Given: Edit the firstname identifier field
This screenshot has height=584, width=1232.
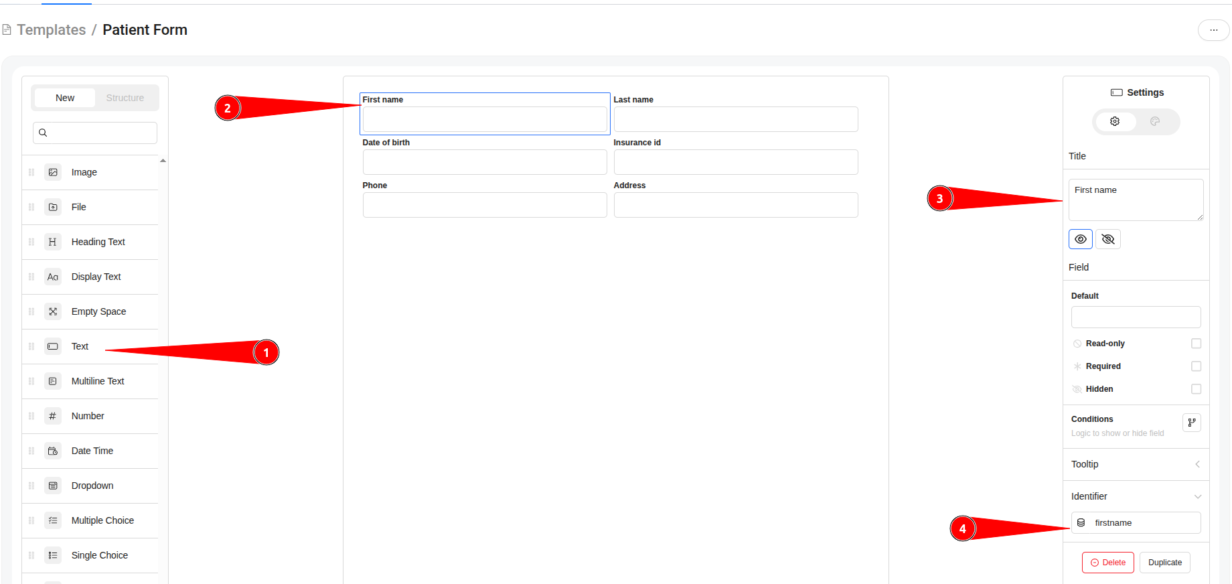Looking at the screenshot, I should 1136,522.
